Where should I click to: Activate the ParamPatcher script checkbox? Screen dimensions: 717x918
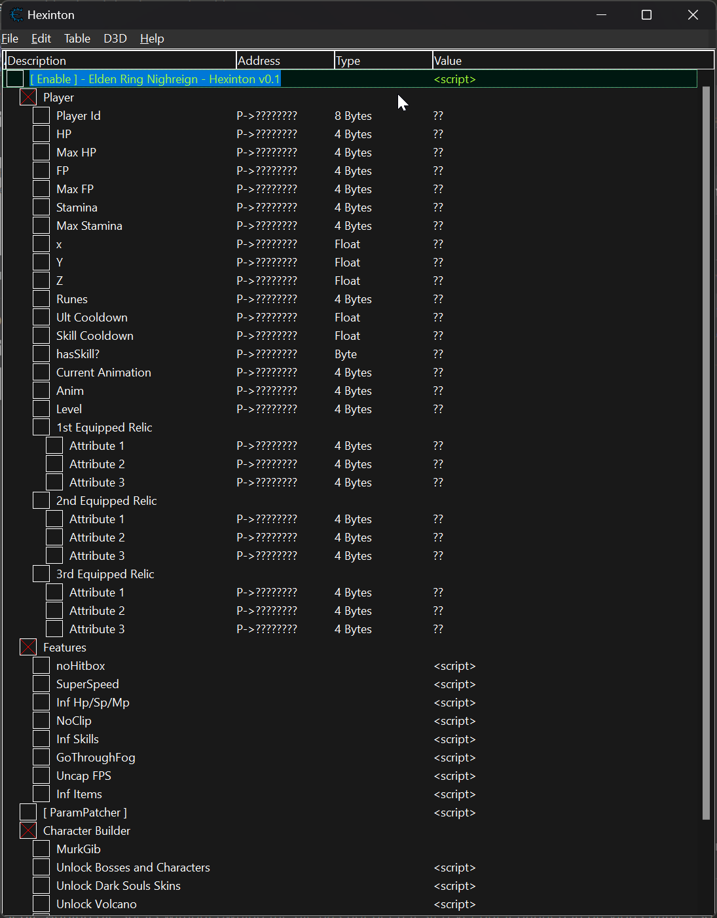(x=28, y=813)
